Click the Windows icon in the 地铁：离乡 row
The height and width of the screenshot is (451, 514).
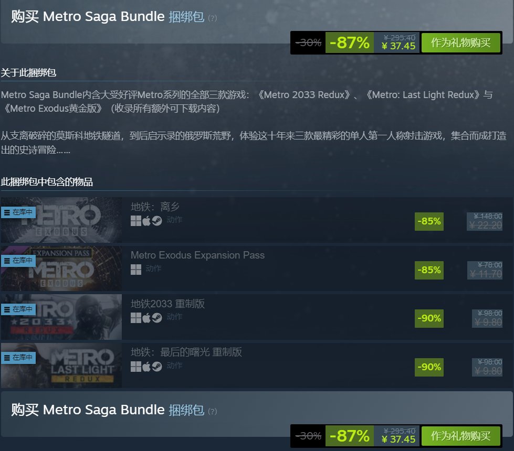[x=135, y=221]
